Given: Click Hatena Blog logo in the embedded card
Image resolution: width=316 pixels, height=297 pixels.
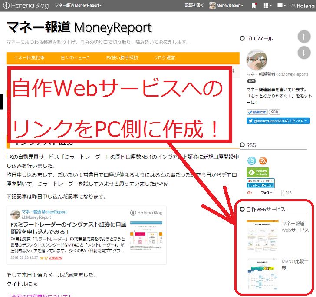Looking at the screenshot, I should click(147, 213).
